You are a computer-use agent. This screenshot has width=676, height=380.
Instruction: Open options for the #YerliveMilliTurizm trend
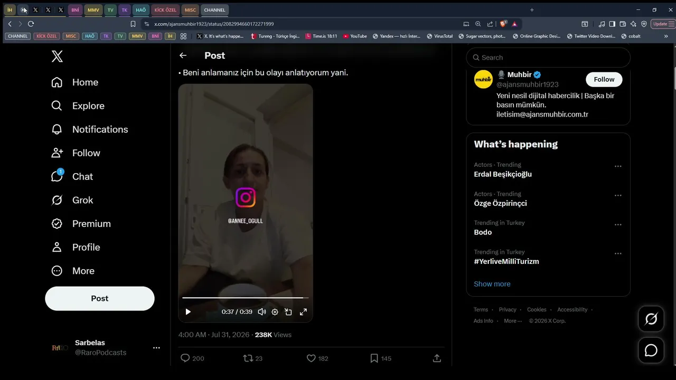click(x=618, y=253)
